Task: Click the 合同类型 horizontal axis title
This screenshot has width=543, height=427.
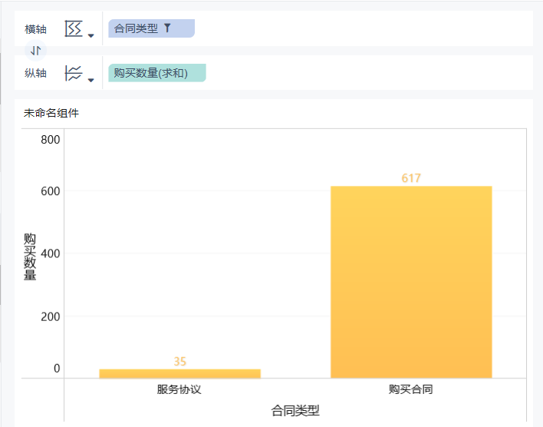Action: point(295,411)
